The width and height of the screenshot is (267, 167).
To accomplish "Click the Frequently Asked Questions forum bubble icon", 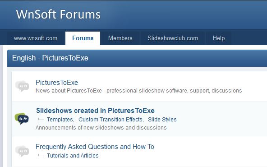I will (x=22, y=151).
